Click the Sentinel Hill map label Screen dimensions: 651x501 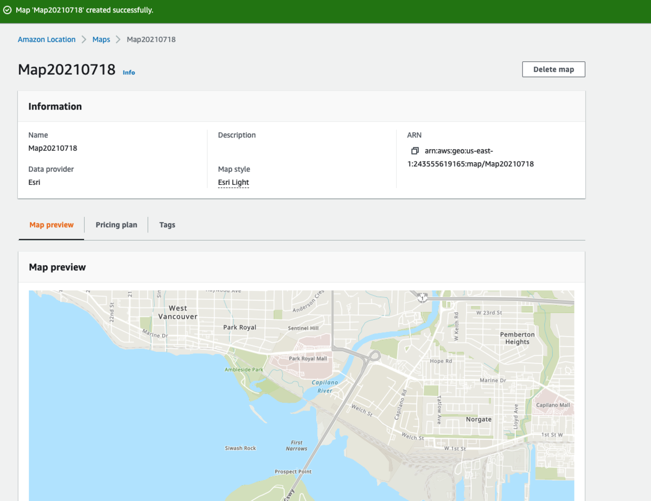303,328
